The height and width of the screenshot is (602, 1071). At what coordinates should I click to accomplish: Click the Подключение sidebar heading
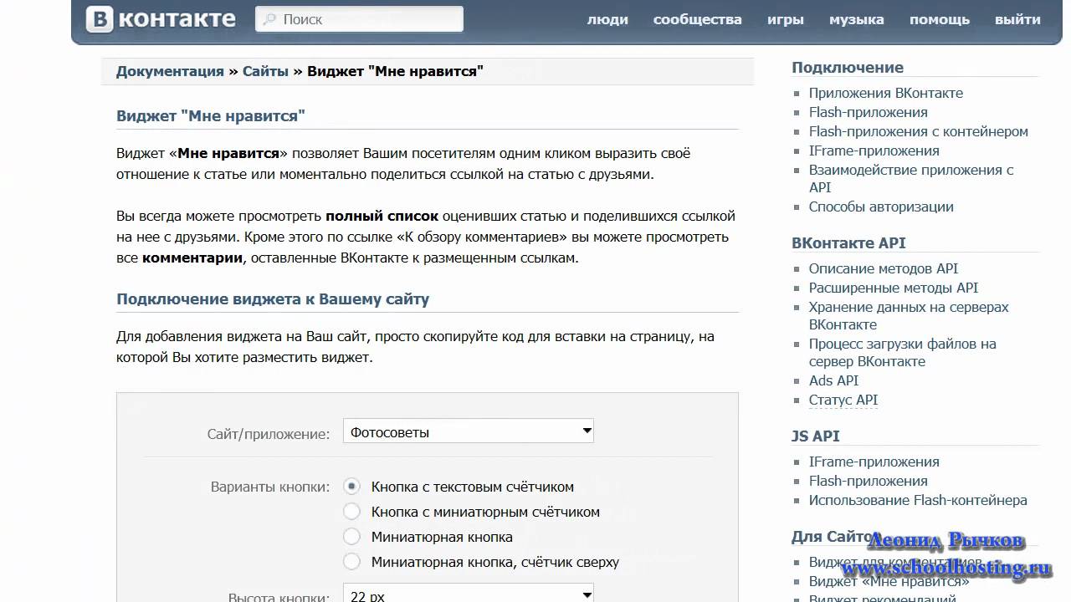pyautogui.click(x=848, y=68)
